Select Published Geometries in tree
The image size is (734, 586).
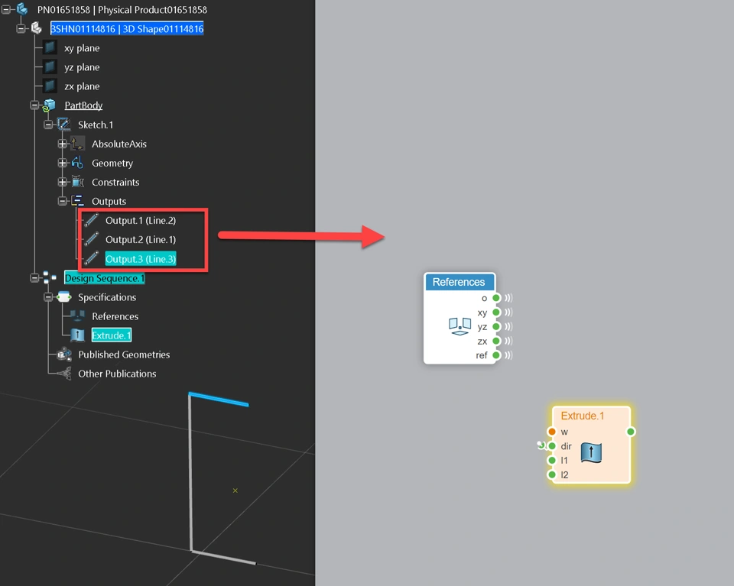124,355
